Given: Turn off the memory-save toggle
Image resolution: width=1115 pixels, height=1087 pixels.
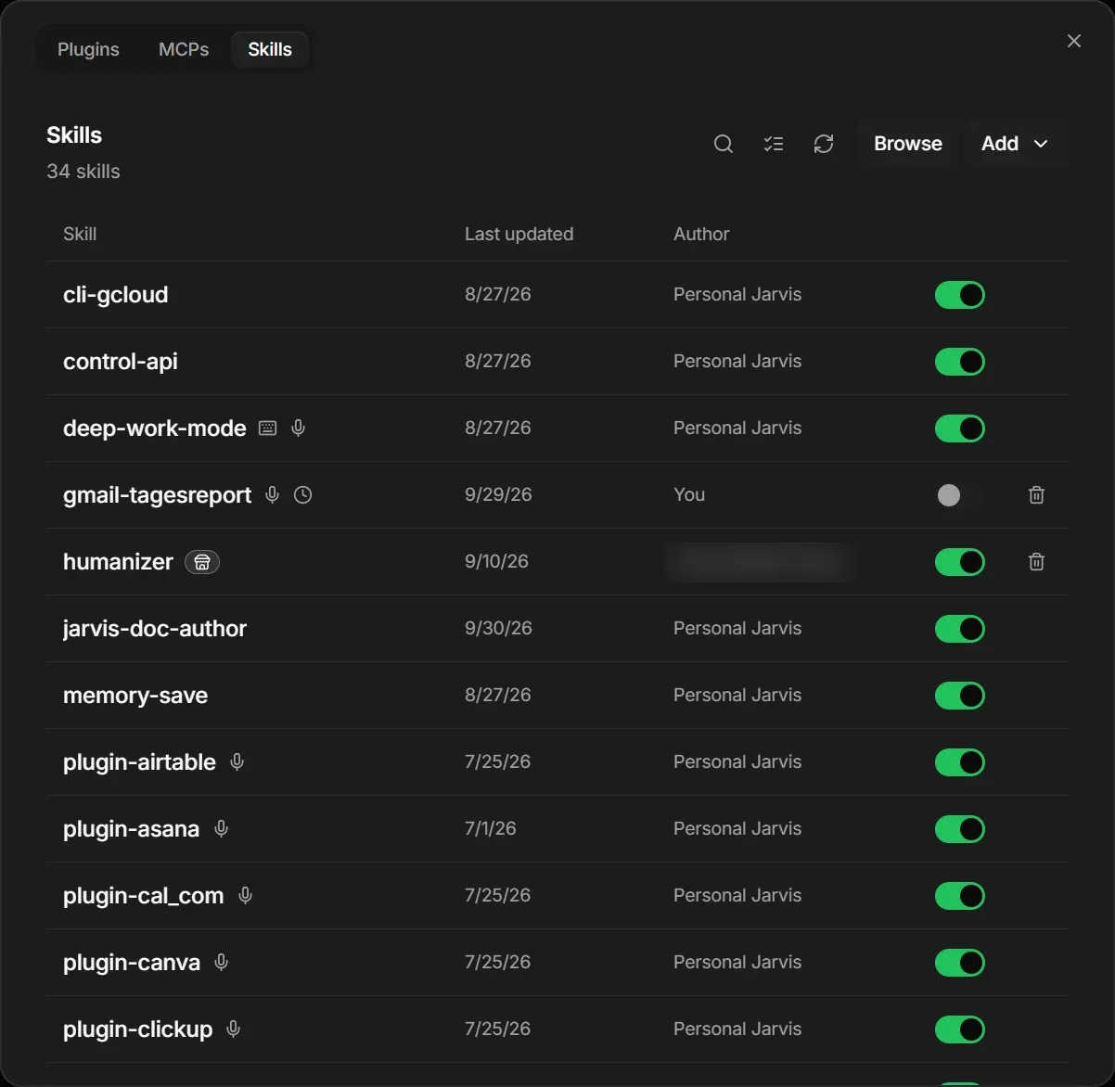Looking at the screenshot, I should tap(960, 696).
